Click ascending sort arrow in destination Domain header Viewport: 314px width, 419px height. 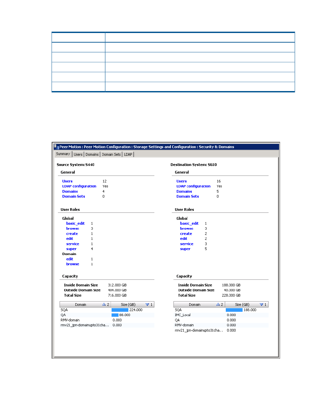[x=218, y=305]
